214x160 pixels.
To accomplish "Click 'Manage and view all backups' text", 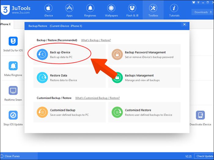I will [x=142, y=80].
